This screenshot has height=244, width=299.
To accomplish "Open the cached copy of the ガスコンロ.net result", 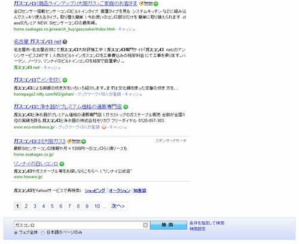I will click(52, 68).
